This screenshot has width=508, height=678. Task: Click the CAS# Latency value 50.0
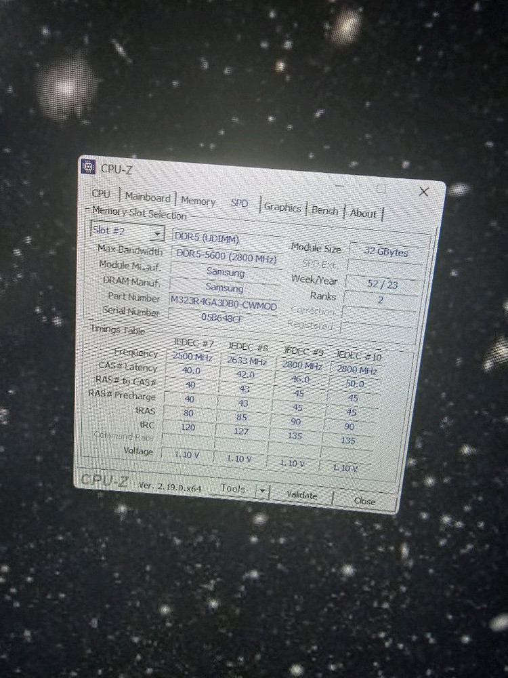355,384
